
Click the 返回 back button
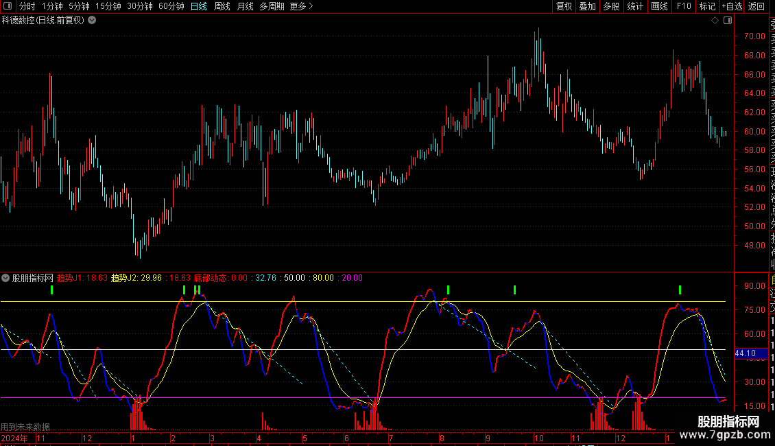tap(756, 6)
